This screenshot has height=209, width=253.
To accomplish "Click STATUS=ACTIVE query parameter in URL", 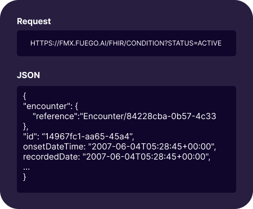I will 195,43.
